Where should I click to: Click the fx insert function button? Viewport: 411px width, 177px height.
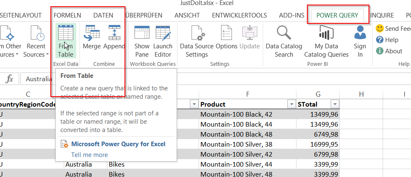point(10,79)
